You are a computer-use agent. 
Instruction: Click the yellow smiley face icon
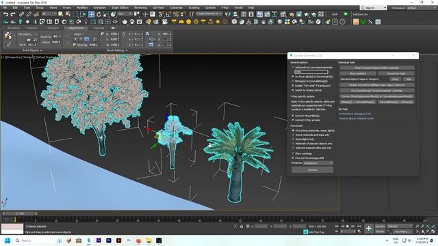click(x=189, y=22)
